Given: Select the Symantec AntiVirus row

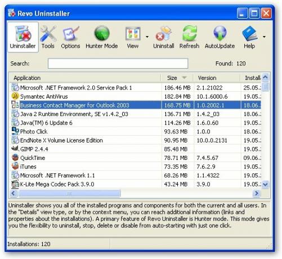Looking at the screenshot, I should click(x=136, y=96).
